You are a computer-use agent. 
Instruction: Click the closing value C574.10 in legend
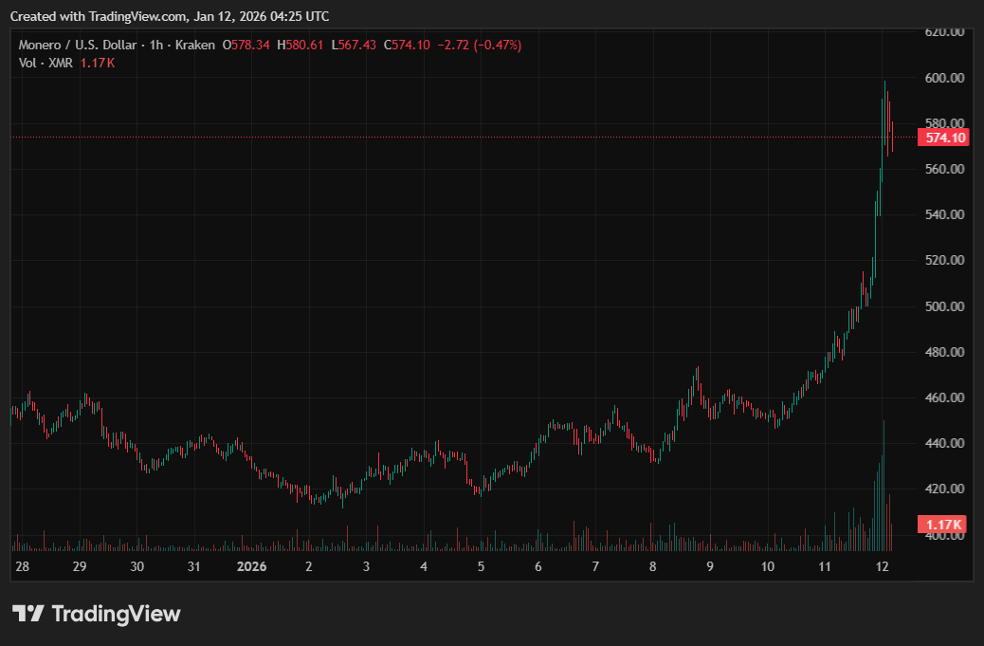coord(407,45)
